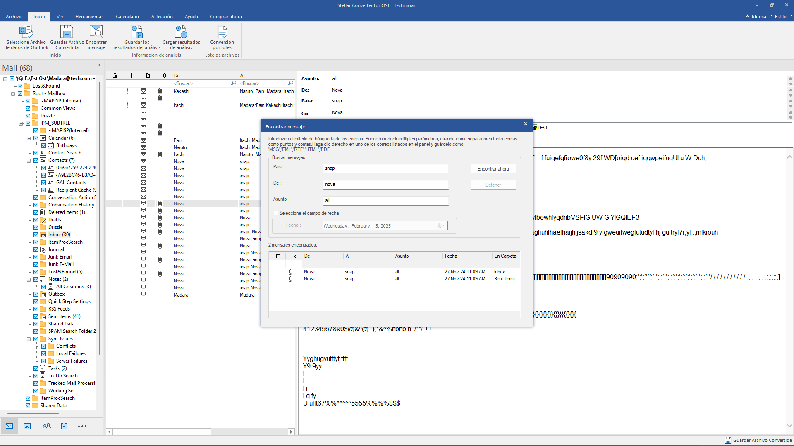Click search magnifier in A filter
Image resolution: width=794 pixels, height=446 pixels.
[290, 83]
